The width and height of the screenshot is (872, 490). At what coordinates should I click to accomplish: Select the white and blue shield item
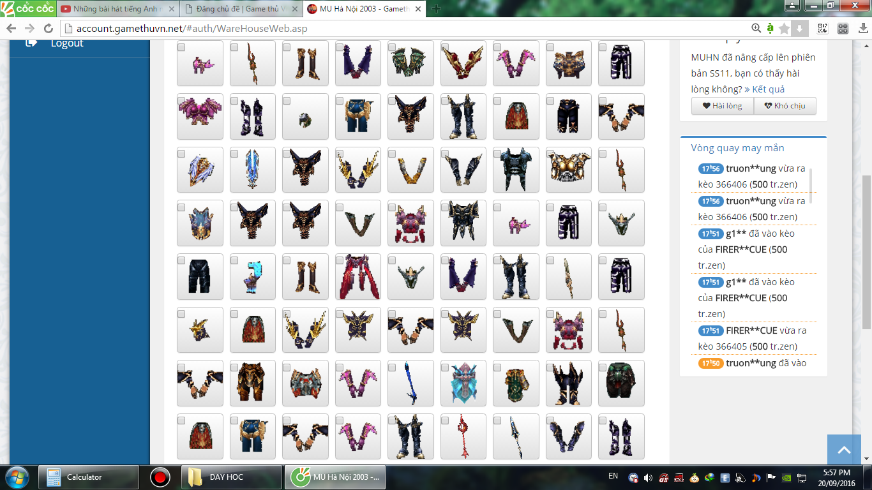[x=200, y=170]
